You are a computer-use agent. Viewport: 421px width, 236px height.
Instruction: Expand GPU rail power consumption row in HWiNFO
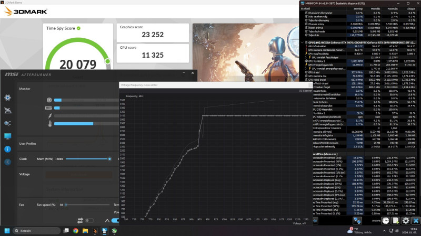[x=306, y=69]
